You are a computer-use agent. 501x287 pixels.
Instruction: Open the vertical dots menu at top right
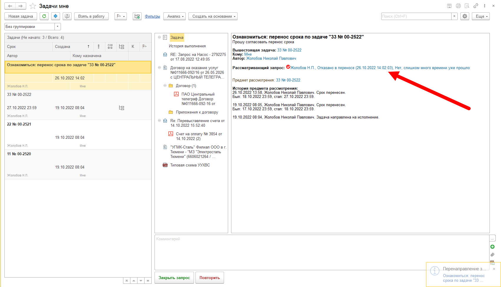[485, 6]
